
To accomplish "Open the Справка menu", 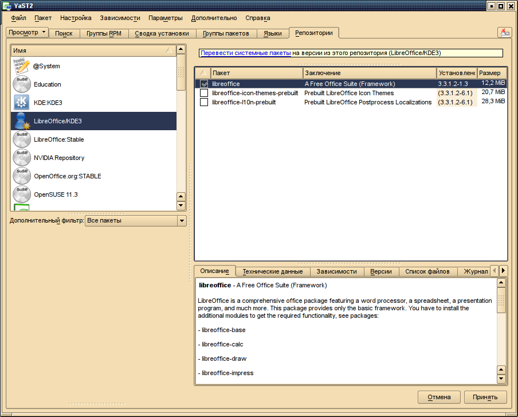I will tap(258, 18).
